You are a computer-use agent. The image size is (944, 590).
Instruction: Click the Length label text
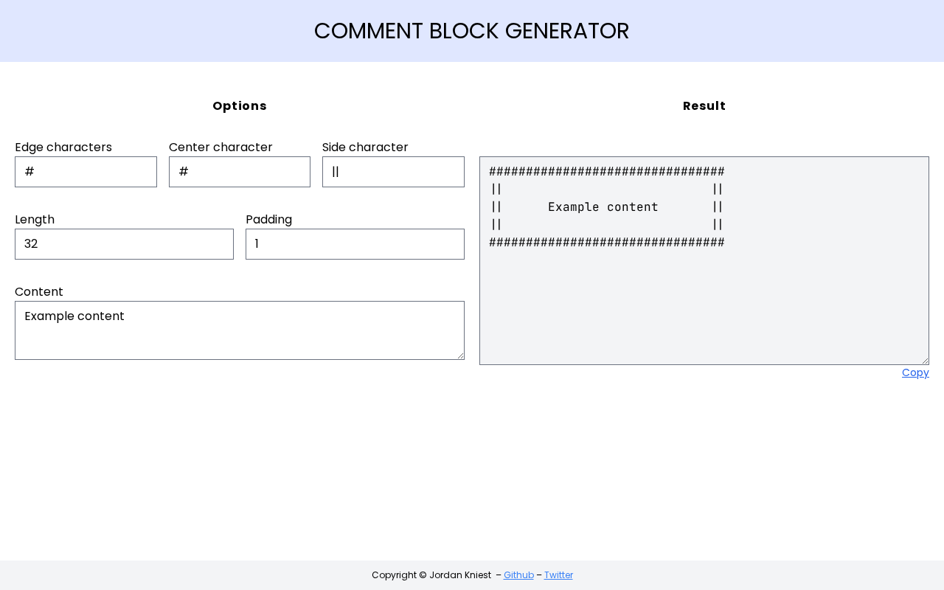point(35,220)
